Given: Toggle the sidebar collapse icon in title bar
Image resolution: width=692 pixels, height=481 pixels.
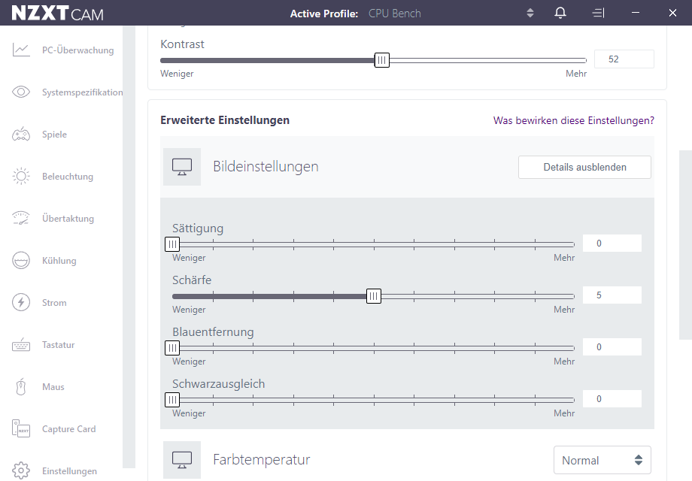Looking at the screenshot, I should [598, 13].
